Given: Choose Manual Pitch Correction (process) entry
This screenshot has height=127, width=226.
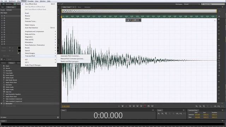Looking at the screenshot, I should click(x=74, y=59).
